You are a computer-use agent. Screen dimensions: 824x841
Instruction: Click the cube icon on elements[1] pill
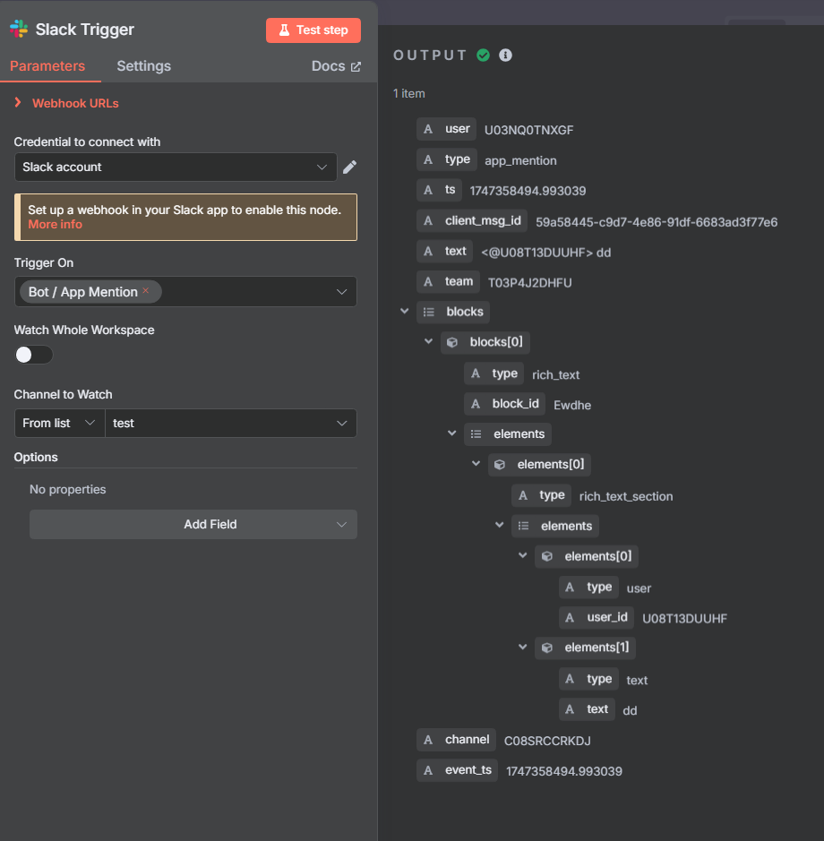546,648
